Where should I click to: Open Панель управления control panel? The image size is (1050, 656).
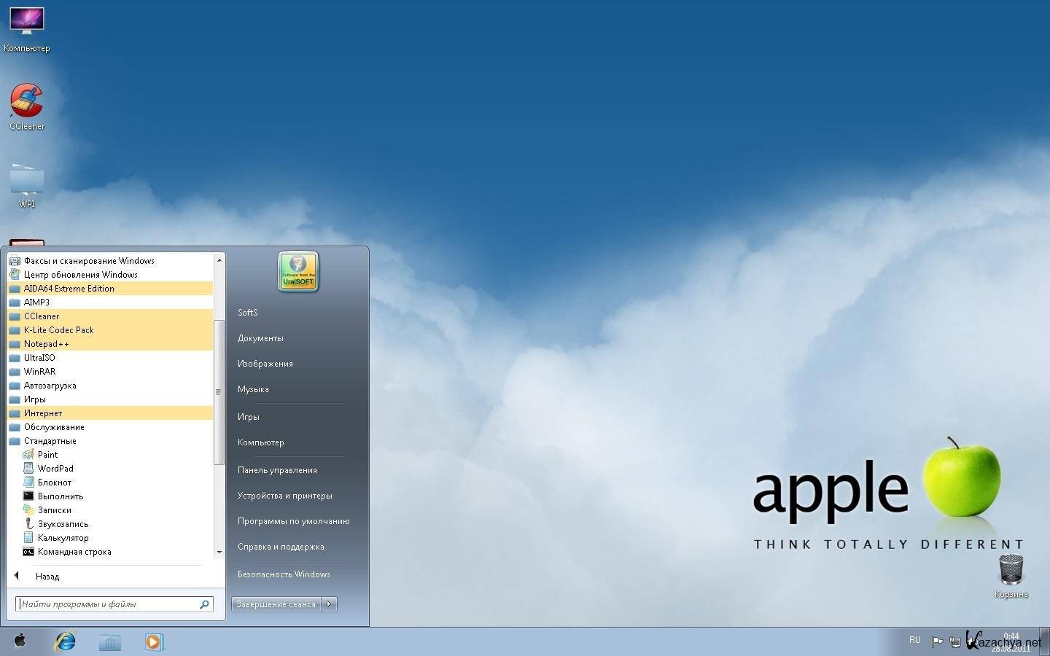click(x=277, y=470)
